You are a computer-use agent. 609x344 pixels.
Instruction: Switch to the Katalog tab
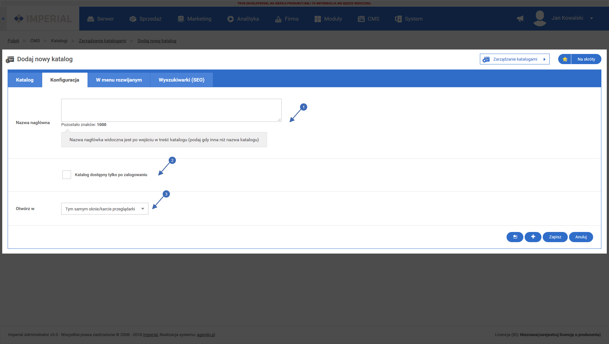25,80
